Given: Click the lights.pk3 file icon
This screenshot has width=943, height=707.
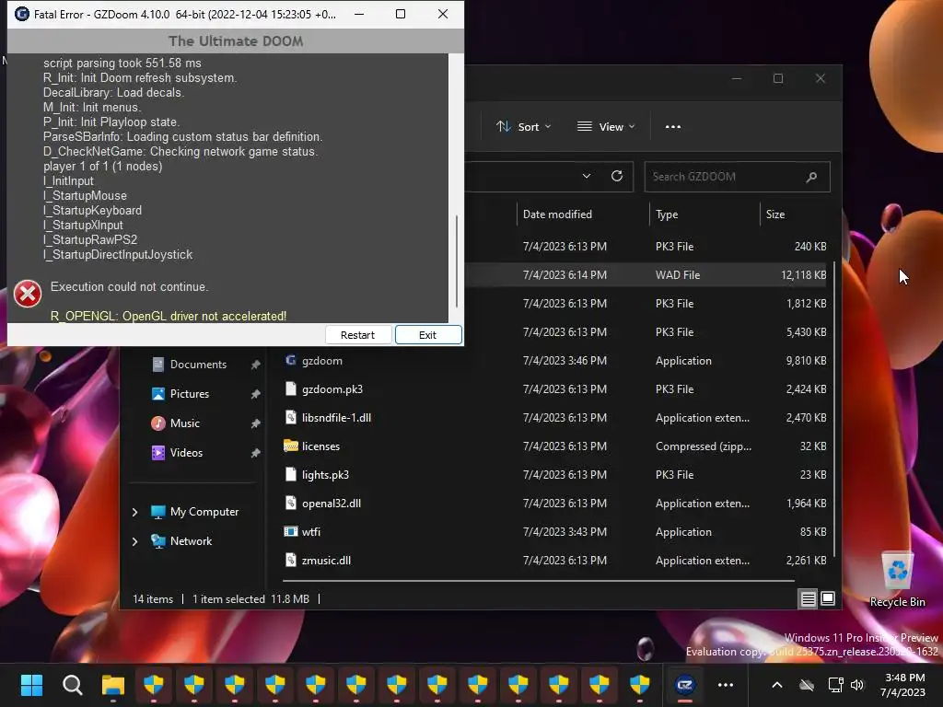Looking at the screenshot, I should 290,474.
